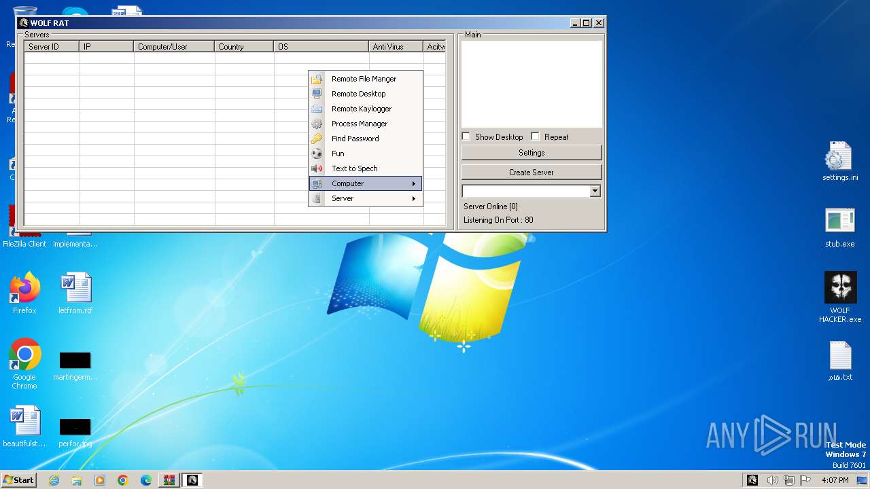Click the Server Online [0] status text
This screenshot has height=489, width=870.
tap(490, 206)
